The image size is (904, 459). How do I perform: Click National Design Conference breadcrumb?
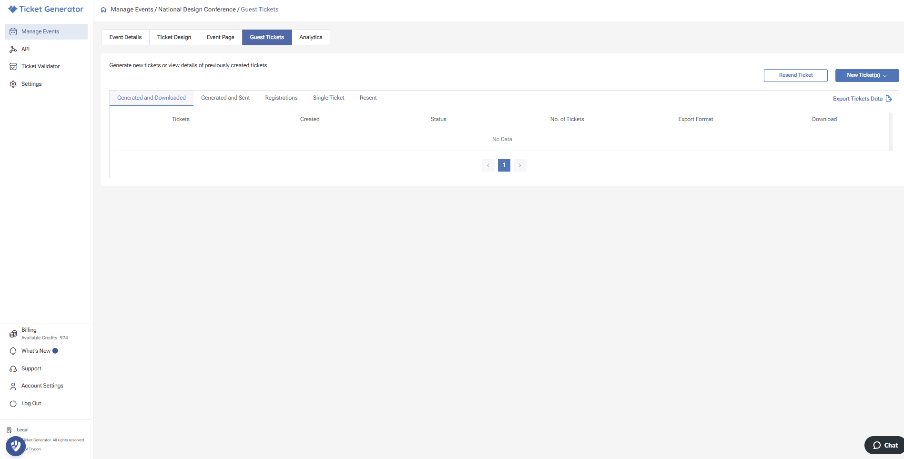click(197, 10)
